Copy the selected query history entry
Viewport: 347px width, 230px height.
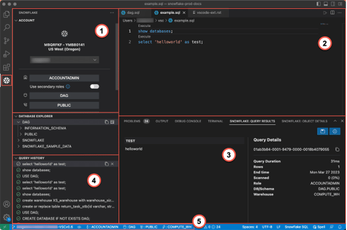[106, 164]
